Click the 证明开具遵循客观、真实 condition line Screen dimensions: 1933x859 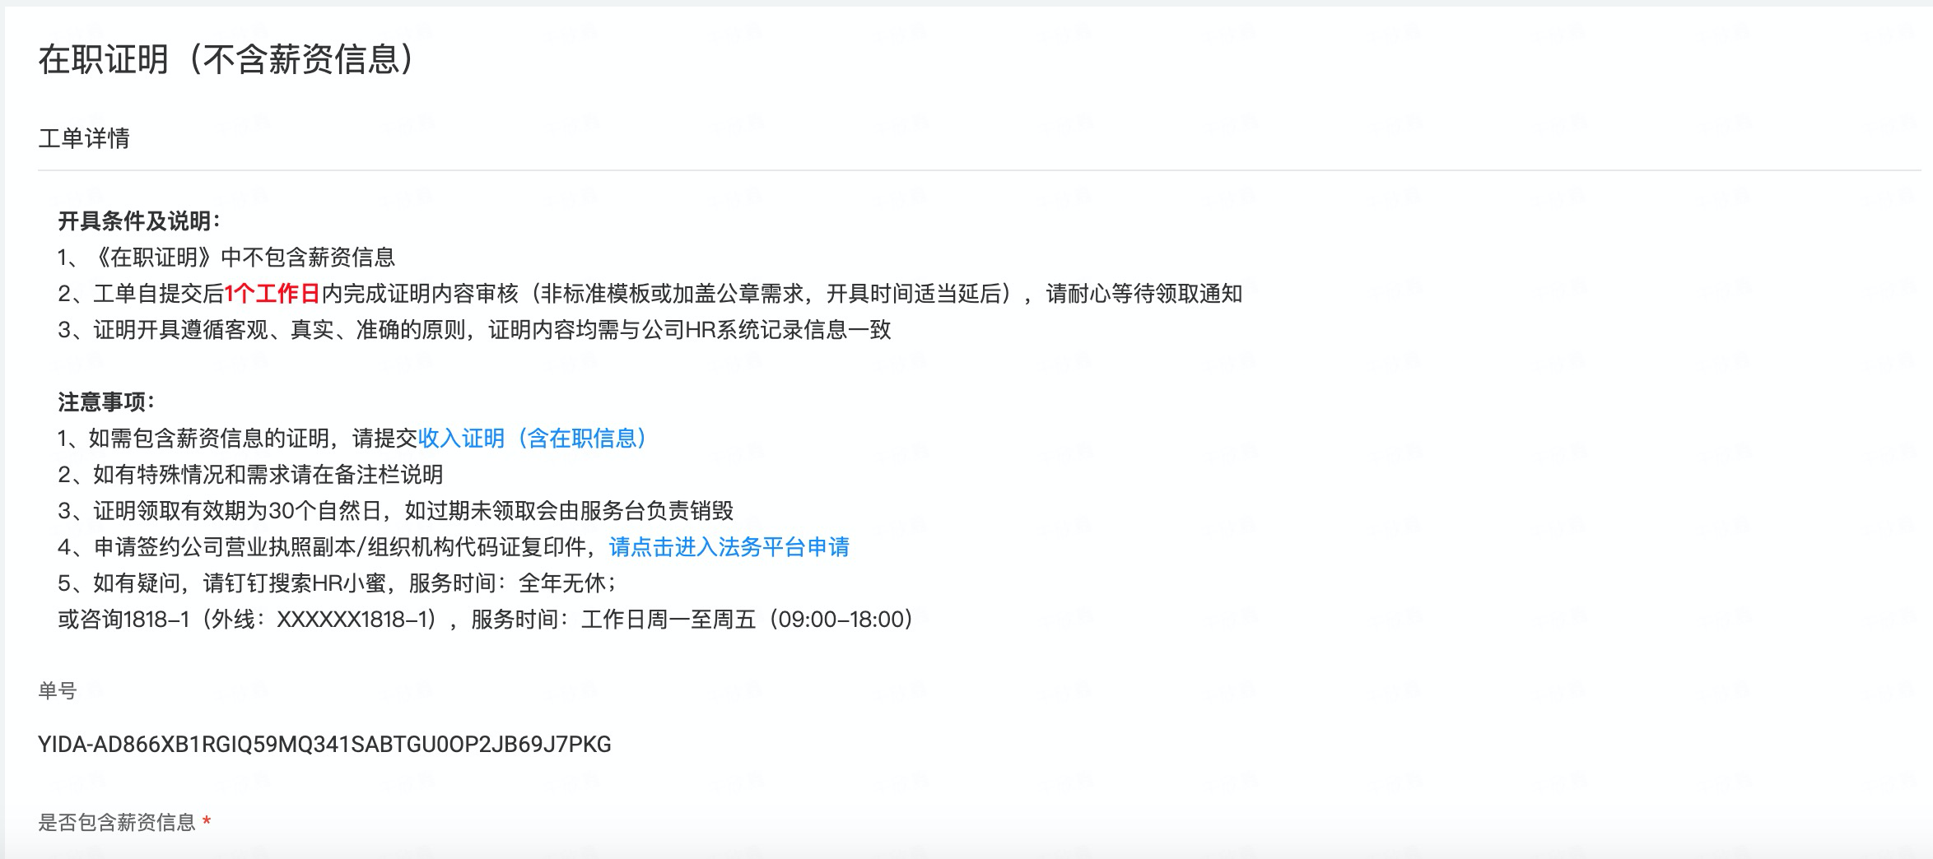(474, 330)
